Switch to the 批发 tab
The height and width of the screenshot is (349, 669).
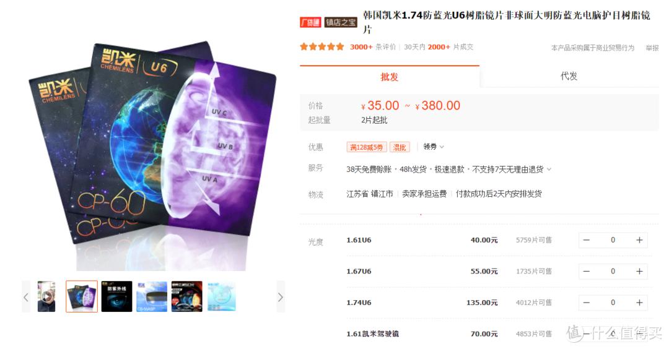point(390,77)
